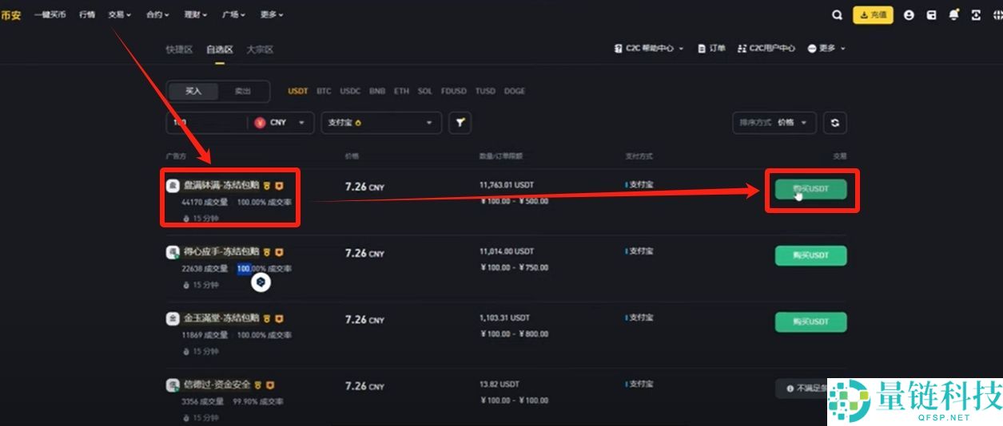The width and height of the screenshot is (1003, 426).
Task: Select the 买入 buy toggle
Action: [x=193, y=92]
